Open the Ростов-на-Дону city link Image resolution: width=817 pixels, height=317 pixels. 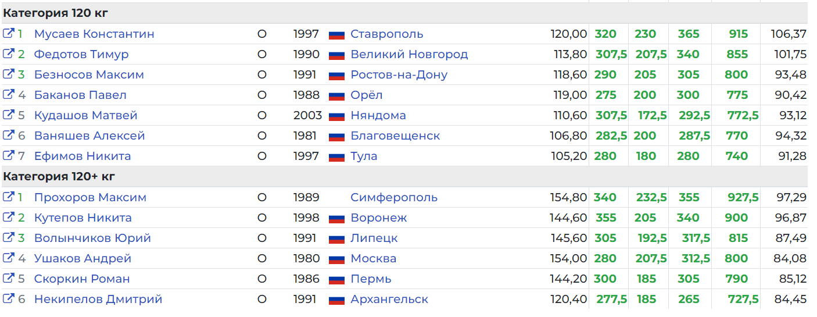[x=399, y=74]
